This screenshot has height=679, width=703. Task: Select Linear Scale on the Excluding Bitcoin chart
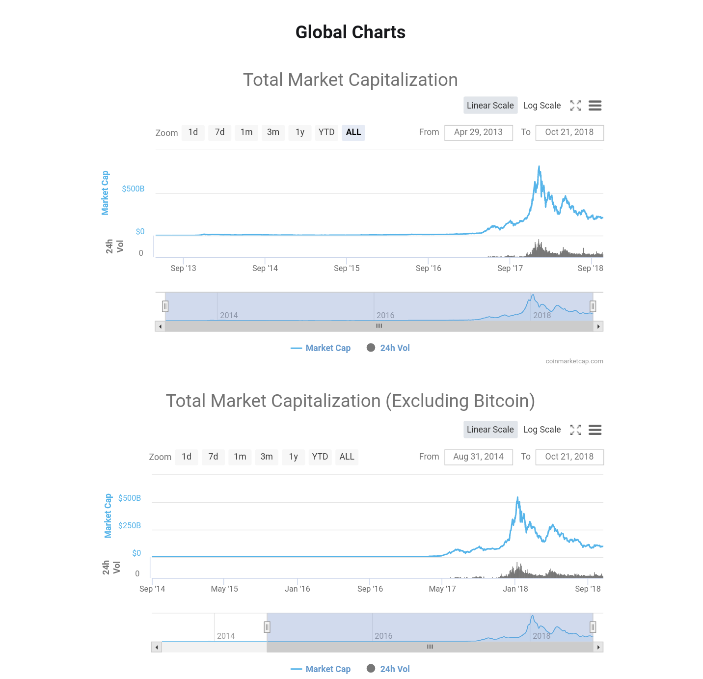tap(490, 430)
